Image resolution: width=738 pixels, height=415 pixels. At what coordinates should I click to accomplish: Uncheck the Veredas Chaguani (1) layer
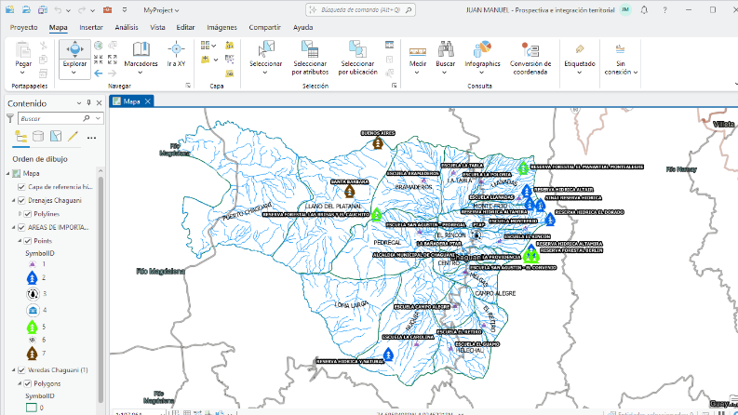[x=22, y=369]
